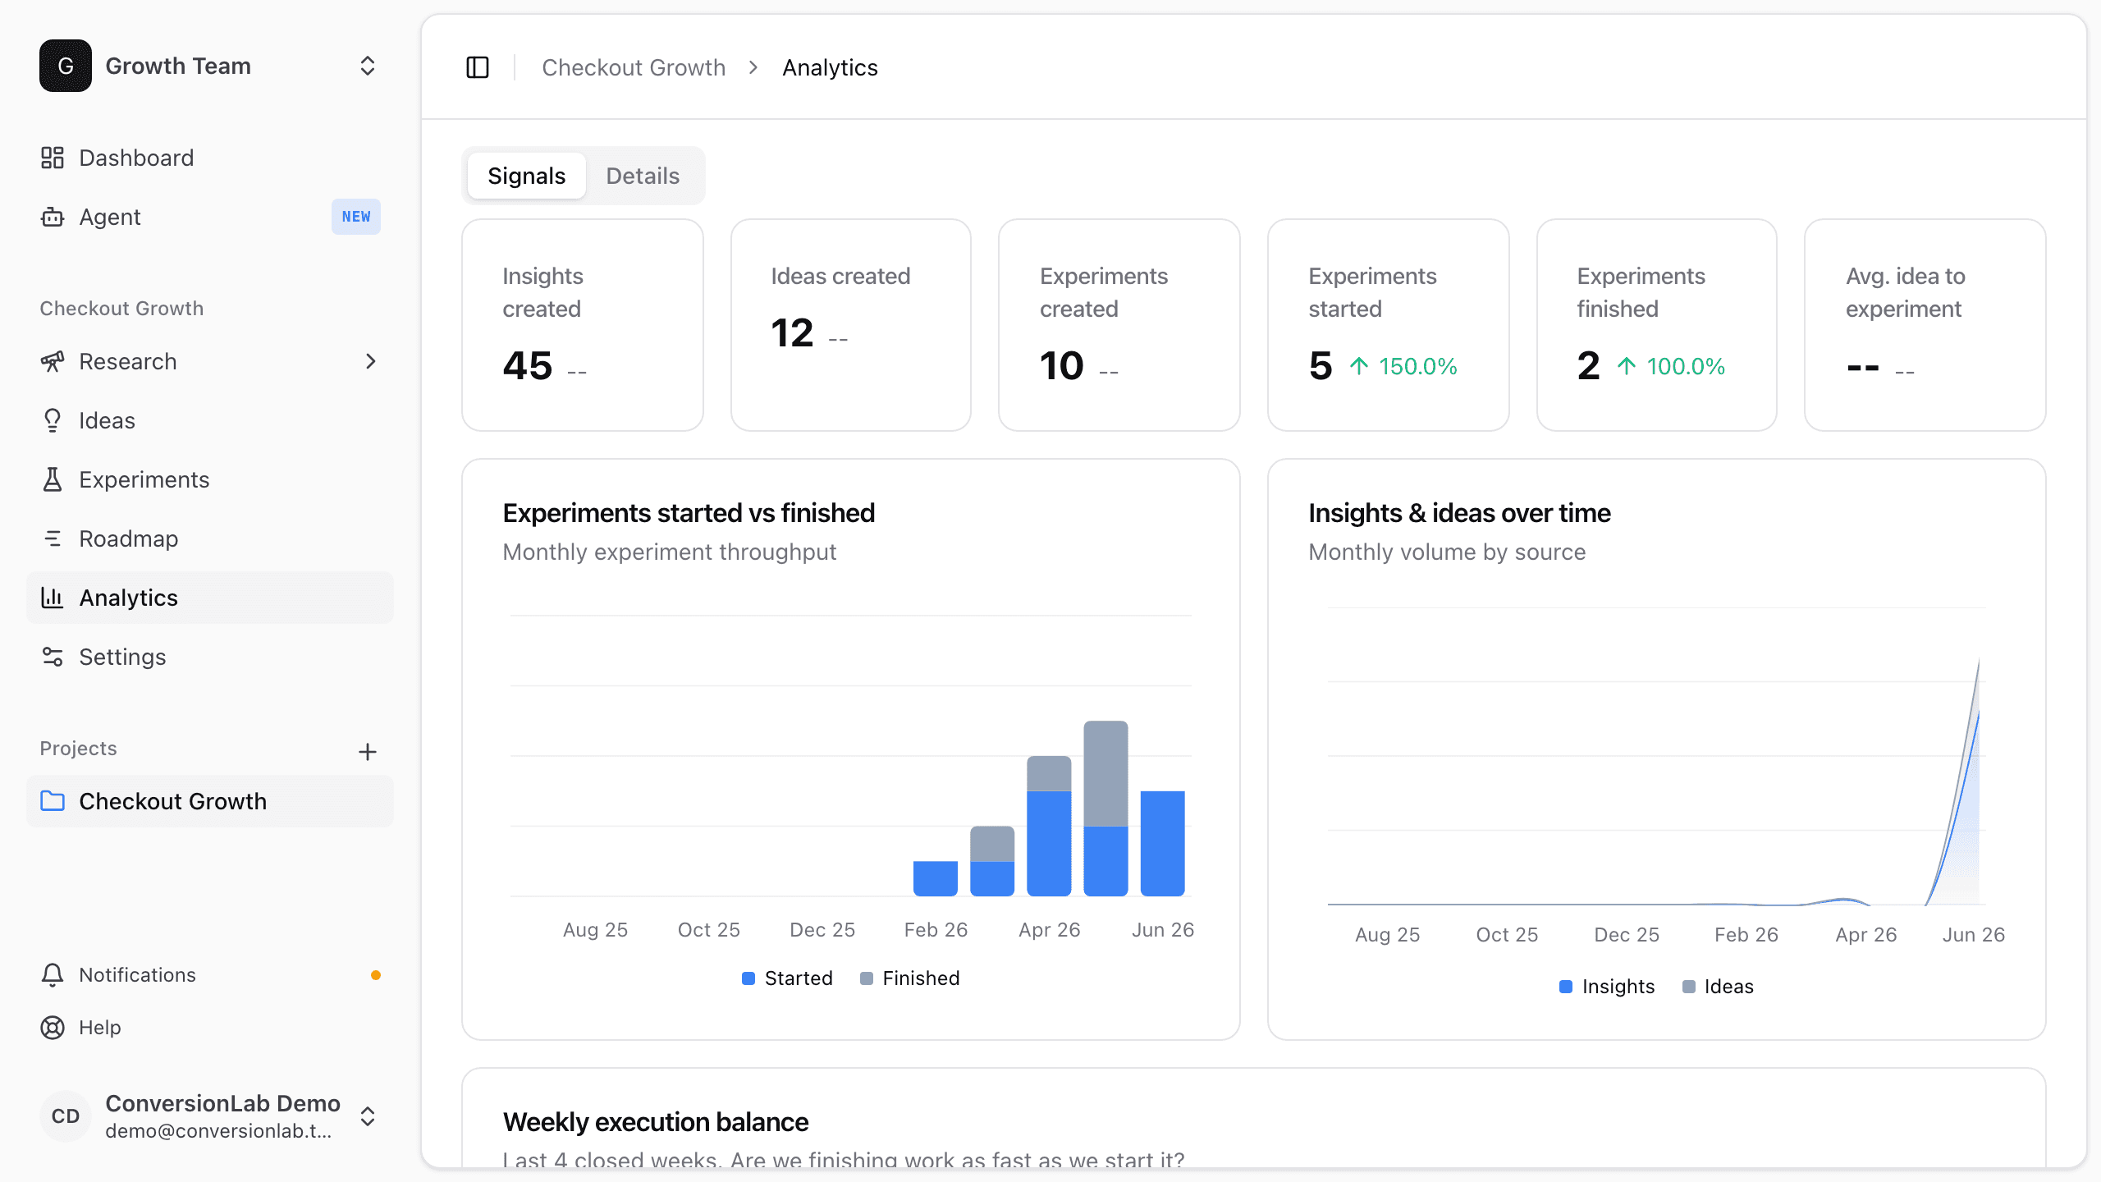Toggle the Finished legend gray swatch
This screenshot has height=1182, width=2101.
(867, 978)
